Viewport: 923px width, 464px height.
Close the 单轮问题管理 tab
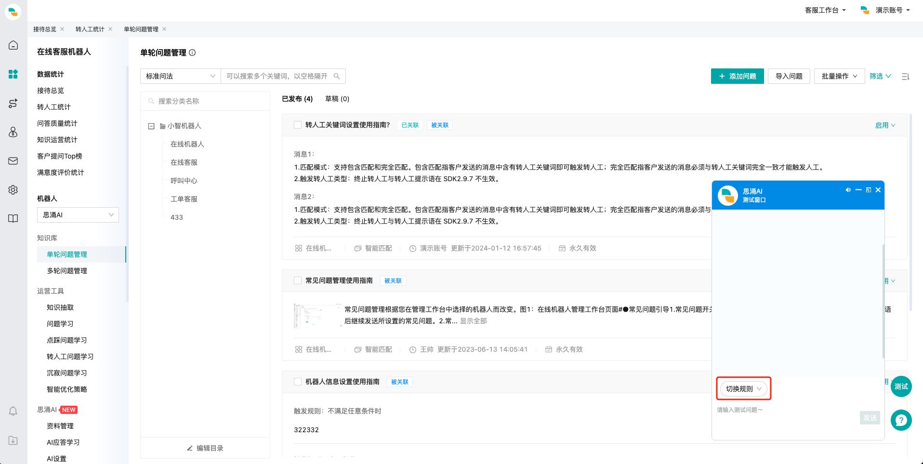coord(164,29)
